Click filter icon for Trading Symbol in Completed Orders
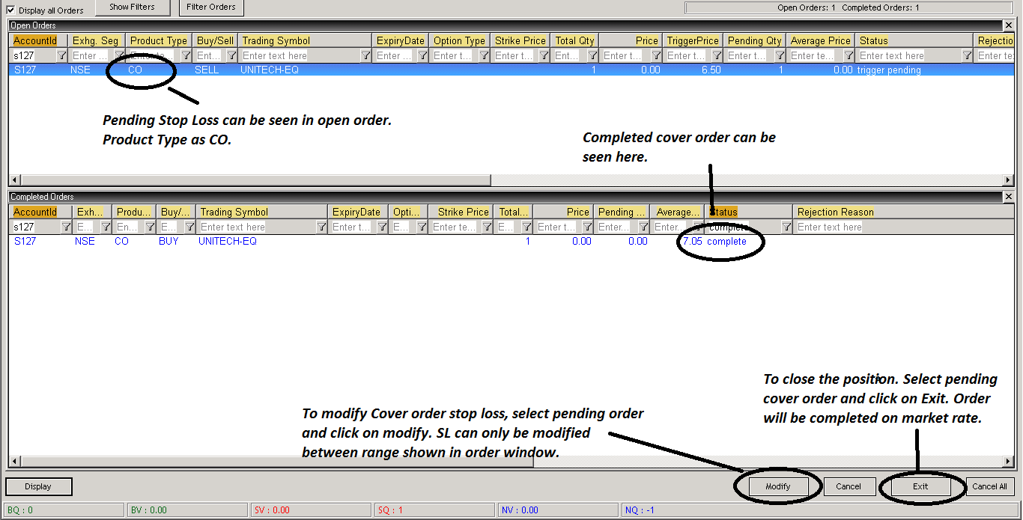This screenshot has width=1023, height=520. coord(321,227)
